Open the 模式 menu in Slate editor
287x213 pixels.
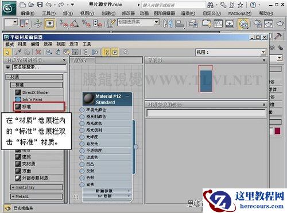[10, 44]
